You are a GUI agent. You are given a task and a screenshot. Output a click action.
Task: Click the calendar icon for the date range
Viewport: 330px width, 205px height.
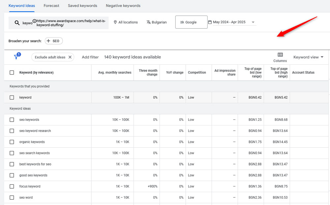(x=209, y=22)
